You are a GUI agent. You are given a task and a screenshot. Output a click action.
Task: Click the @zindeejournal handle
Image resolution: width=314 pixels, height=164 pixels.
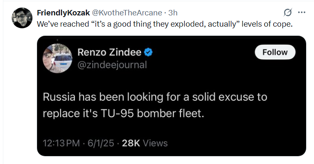click(x=112, y=65)
